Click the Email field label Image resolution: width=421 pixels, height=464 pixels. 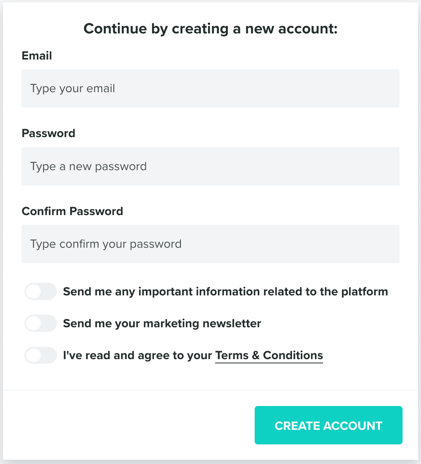point(36,56)
